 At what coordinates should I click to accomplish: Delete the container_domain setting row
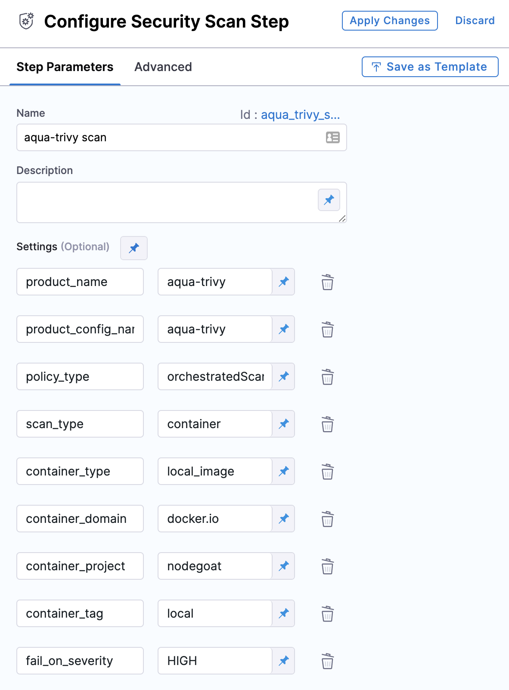click(x=328, y=519)
